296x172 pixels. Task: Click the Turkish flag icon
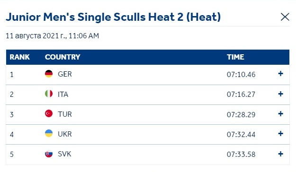49,113
